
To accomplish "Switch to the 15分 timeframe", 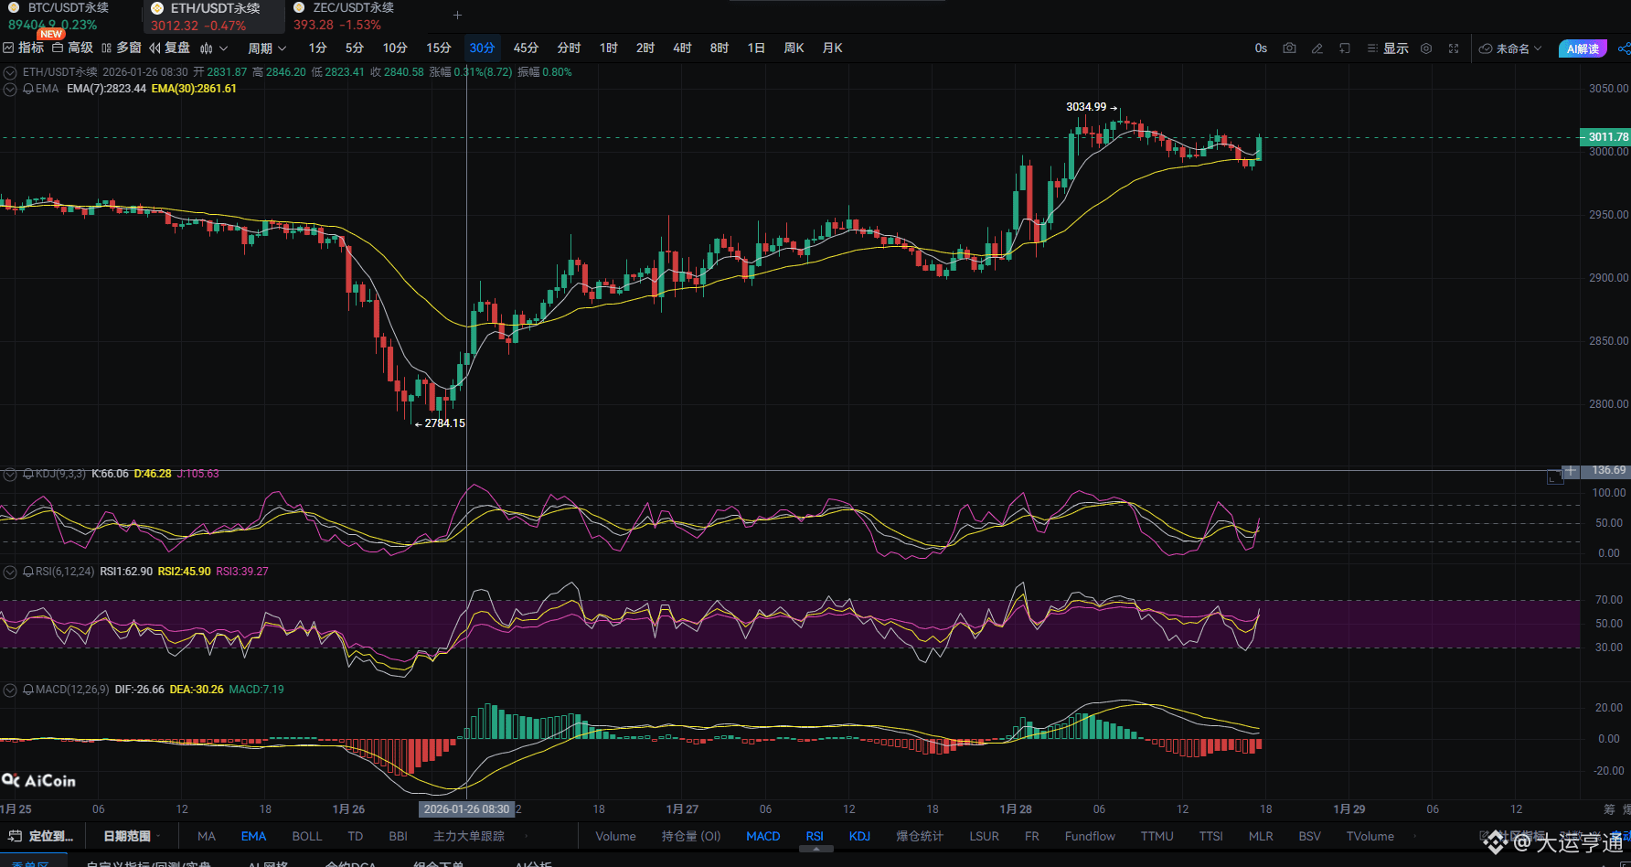I will [438, 48].
